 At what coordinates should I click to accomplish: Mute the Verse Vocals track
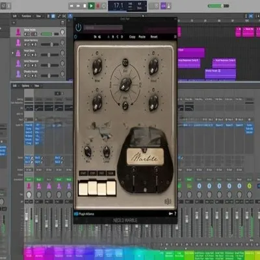25,34
